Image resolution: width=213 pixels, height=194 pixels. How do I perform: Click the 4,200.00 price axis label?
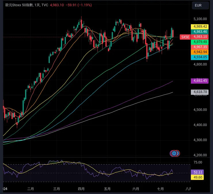pos(200,155)
